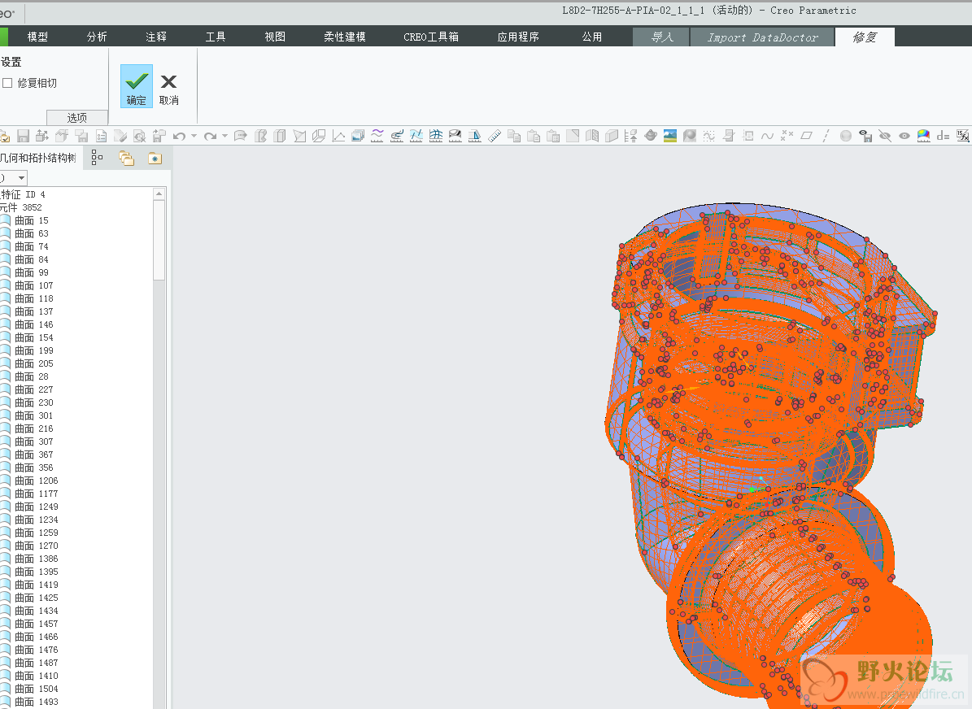Screen dimensions: 972x709
Task: Click the X 取消 cancel icon
Action: [x=168, y=81]
